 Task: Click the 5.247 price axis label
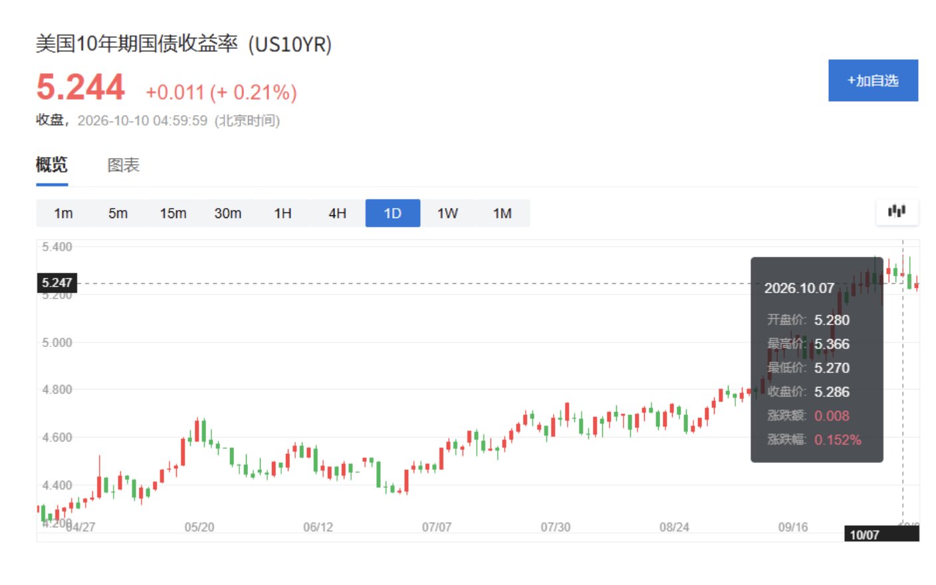click(x=57, y=283)
